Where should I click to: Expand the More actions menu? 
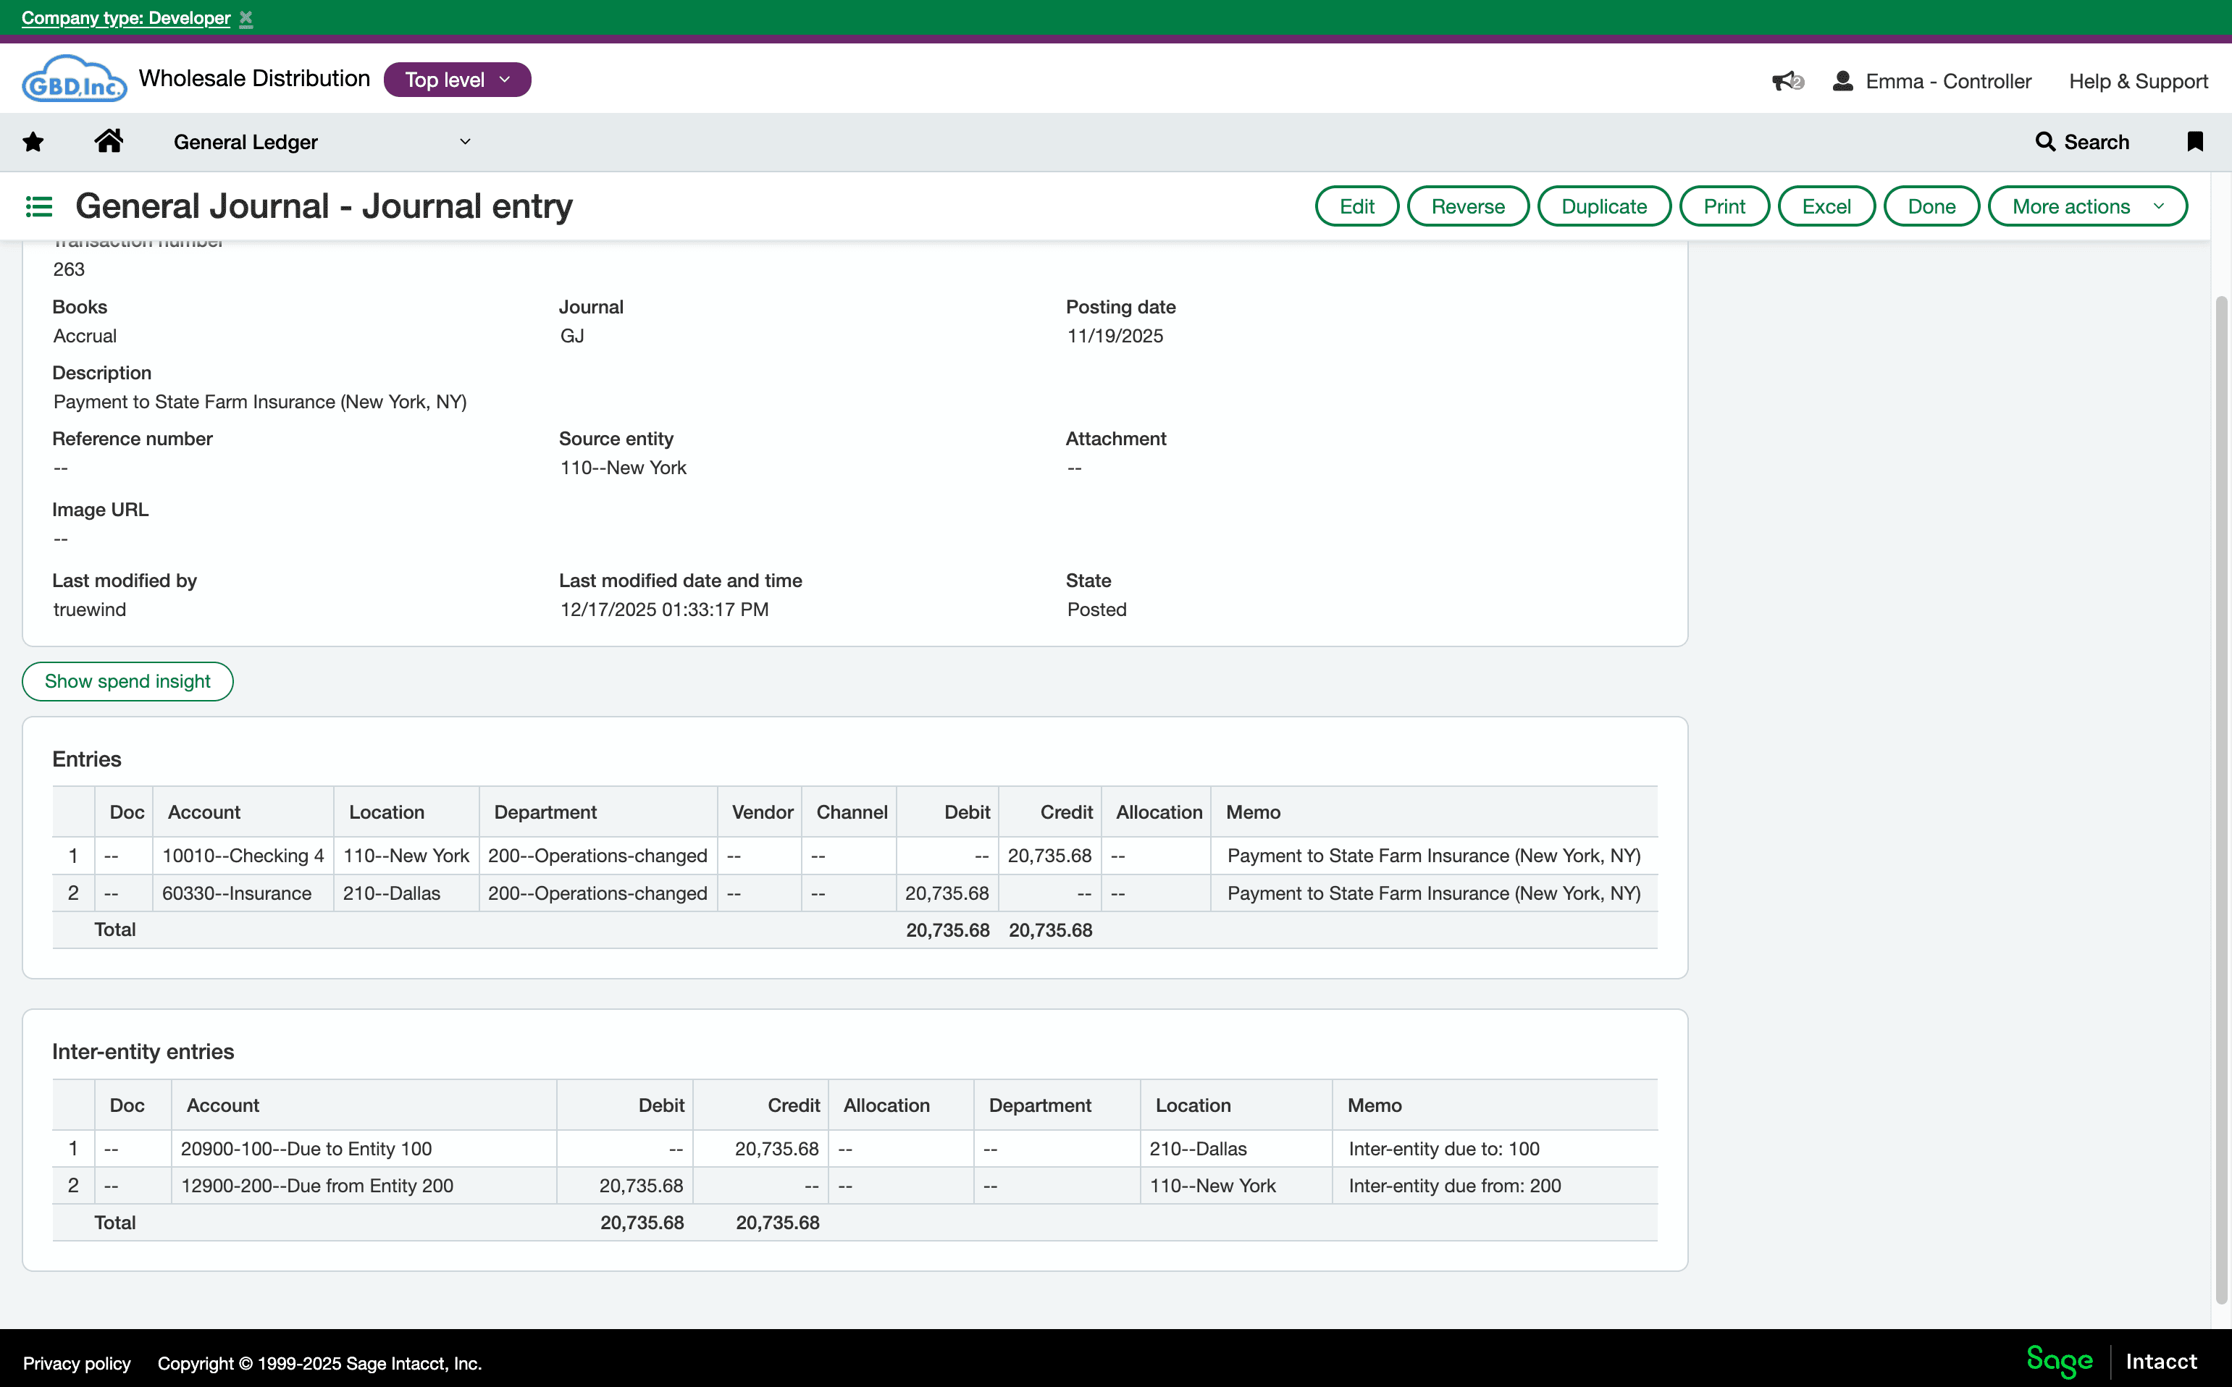pos(2088,206)
